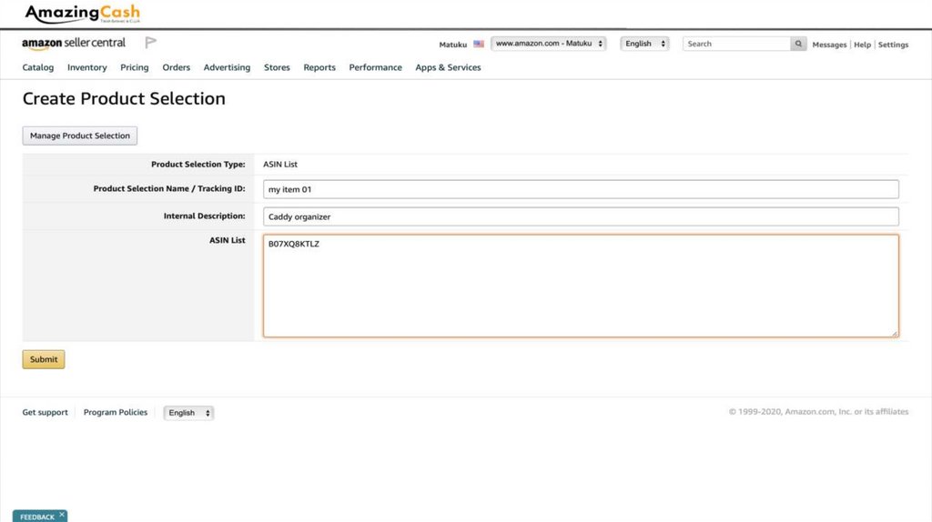Click the Get support footer link

46,413
